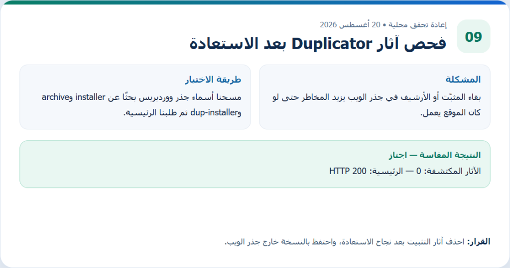Screen dimensions: 510x268
Task: Click the date line '20 أغسطس 2026'
Action: coord(350,25)
